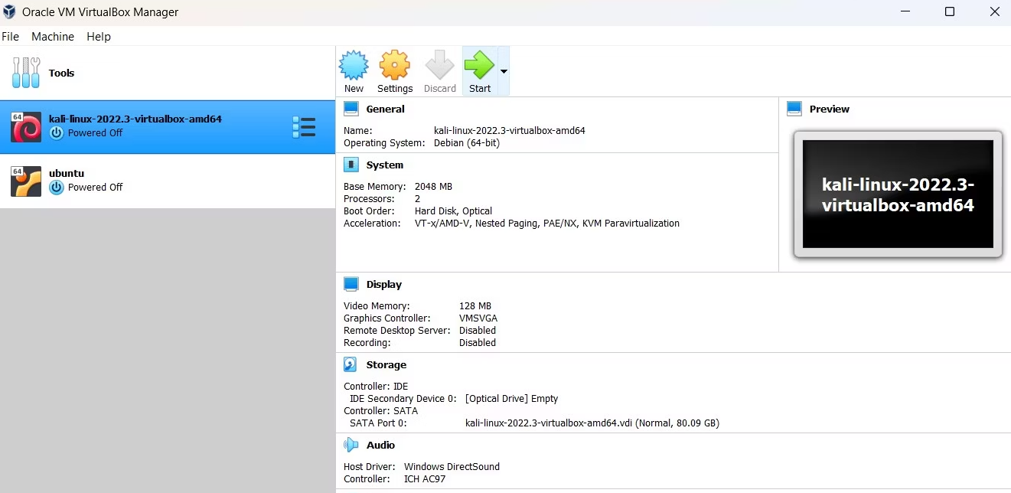This screenshot has width=1011, height=493.
Task: Click ubuntu Powered Off power icon
Action: pos(57,187)
